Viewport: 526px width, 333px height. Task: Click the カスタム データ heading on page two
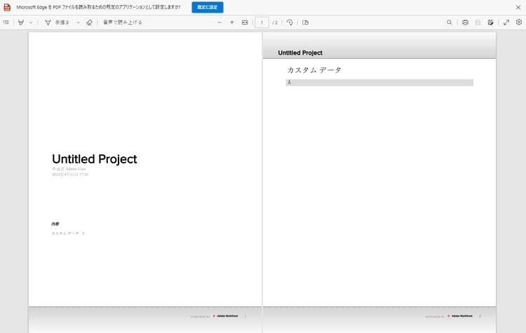314,70
